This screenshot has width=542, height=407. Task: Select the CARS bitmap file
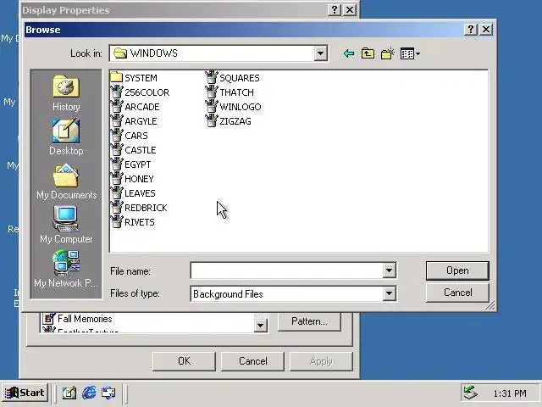[130, 136]
